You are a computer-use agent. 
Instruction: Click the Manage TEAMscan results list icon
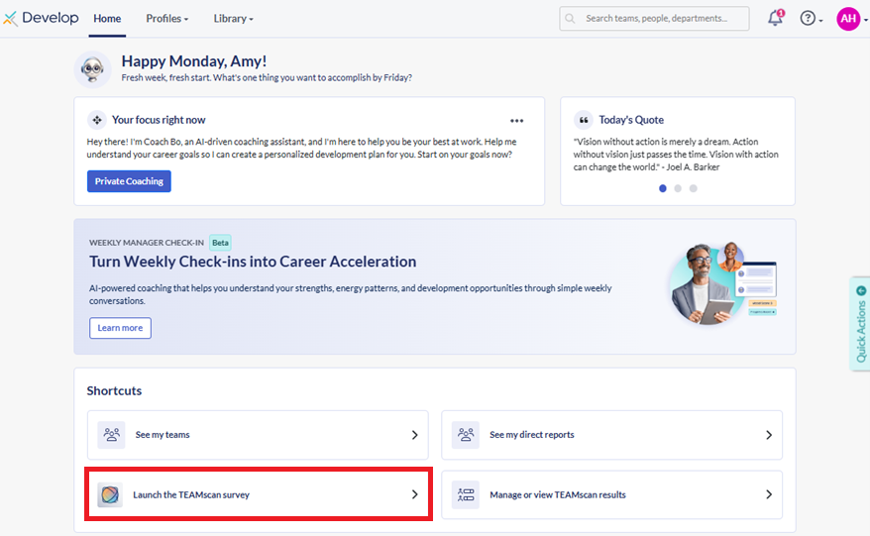pos(466,494)
